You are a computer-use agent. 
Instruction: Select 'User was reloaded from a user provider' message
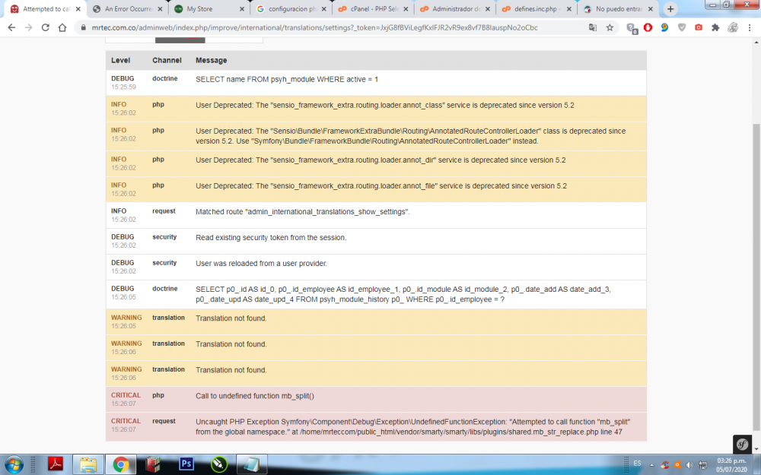(261, 263)
